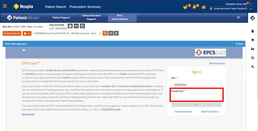Switch to Clinical Decision Support tab
Image resolution: width=258 pixels, height=131 pixels.
[91, 17]
